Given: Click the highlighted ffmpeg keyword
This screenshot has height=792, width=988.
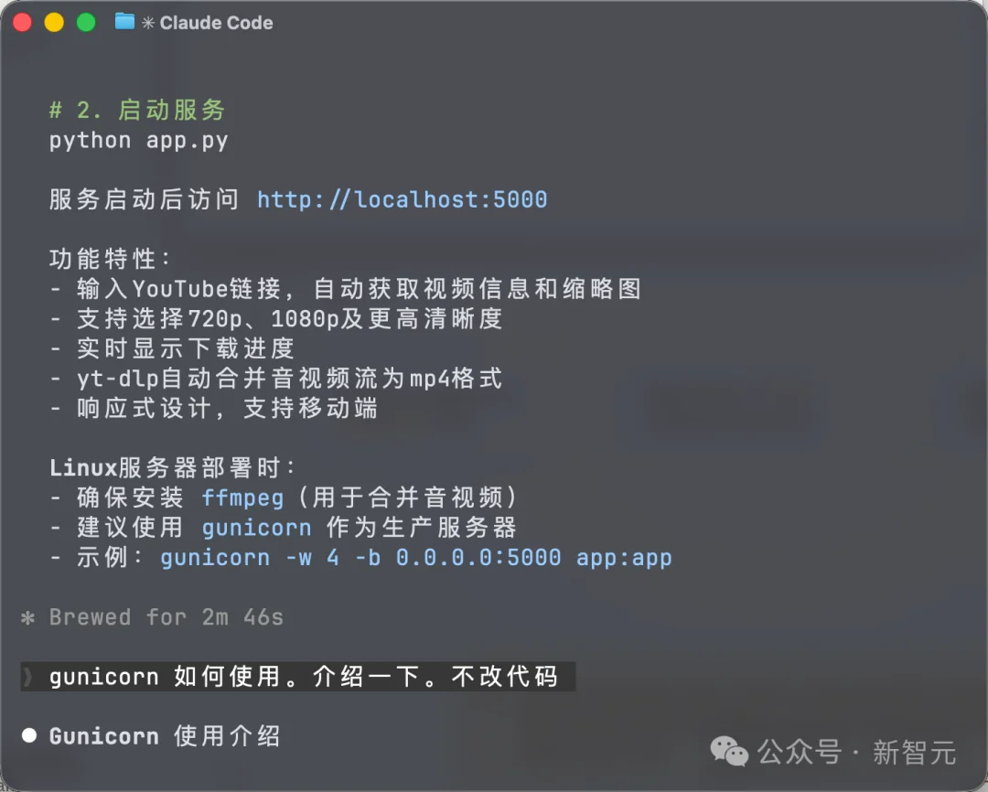Looking at the screenshot, I should click(242, 498).
